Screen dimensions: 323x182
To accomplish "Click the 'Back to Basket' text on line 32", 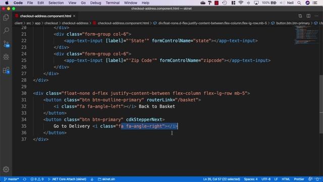I will click(157, 107).
